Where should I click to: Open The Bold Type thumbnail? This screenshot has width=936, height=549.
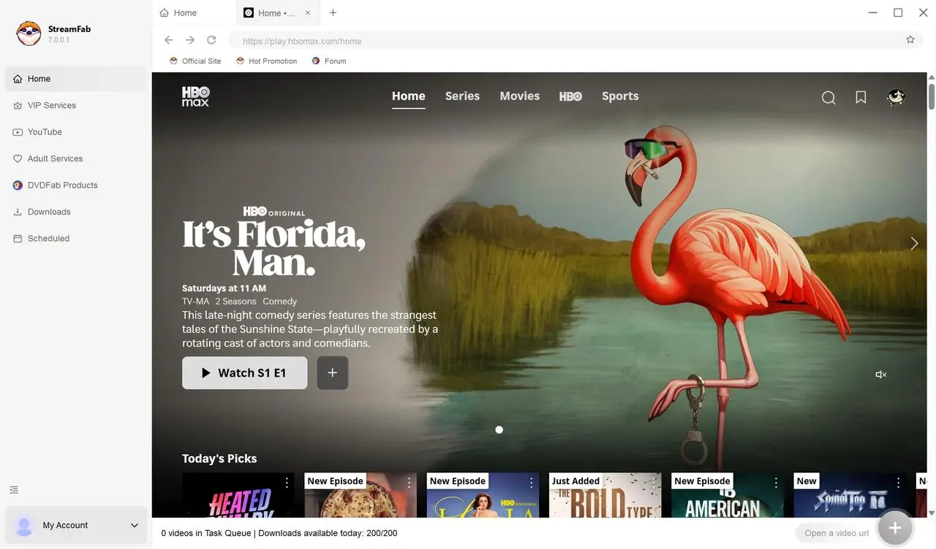coord(605,496)
